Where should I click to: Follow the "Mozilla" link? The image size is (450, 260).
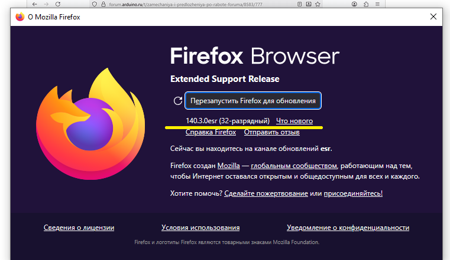(x=228, y=166)
